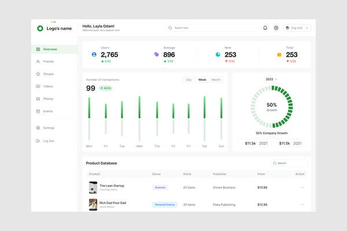Click Rich Dad Poor Dad book thumbnail
The height and width of the screenshot is (231, 347).
pos(93,204)
